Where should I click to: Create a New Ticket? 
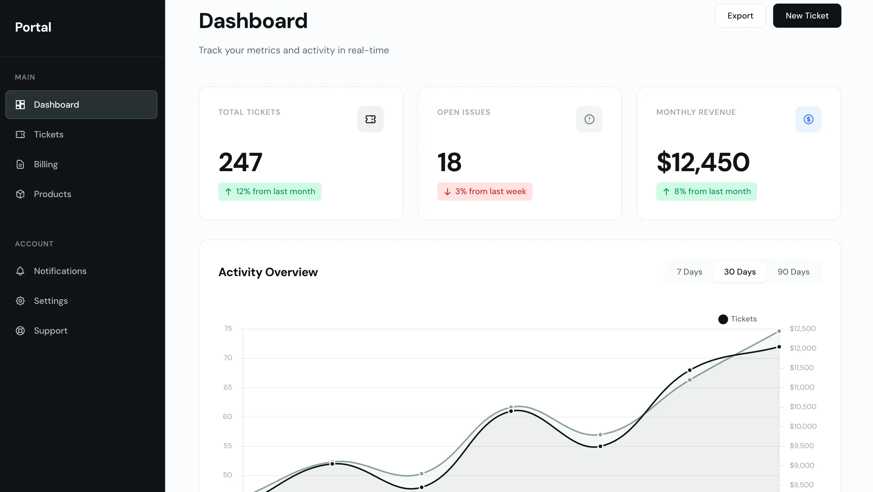tap(807, 16)
